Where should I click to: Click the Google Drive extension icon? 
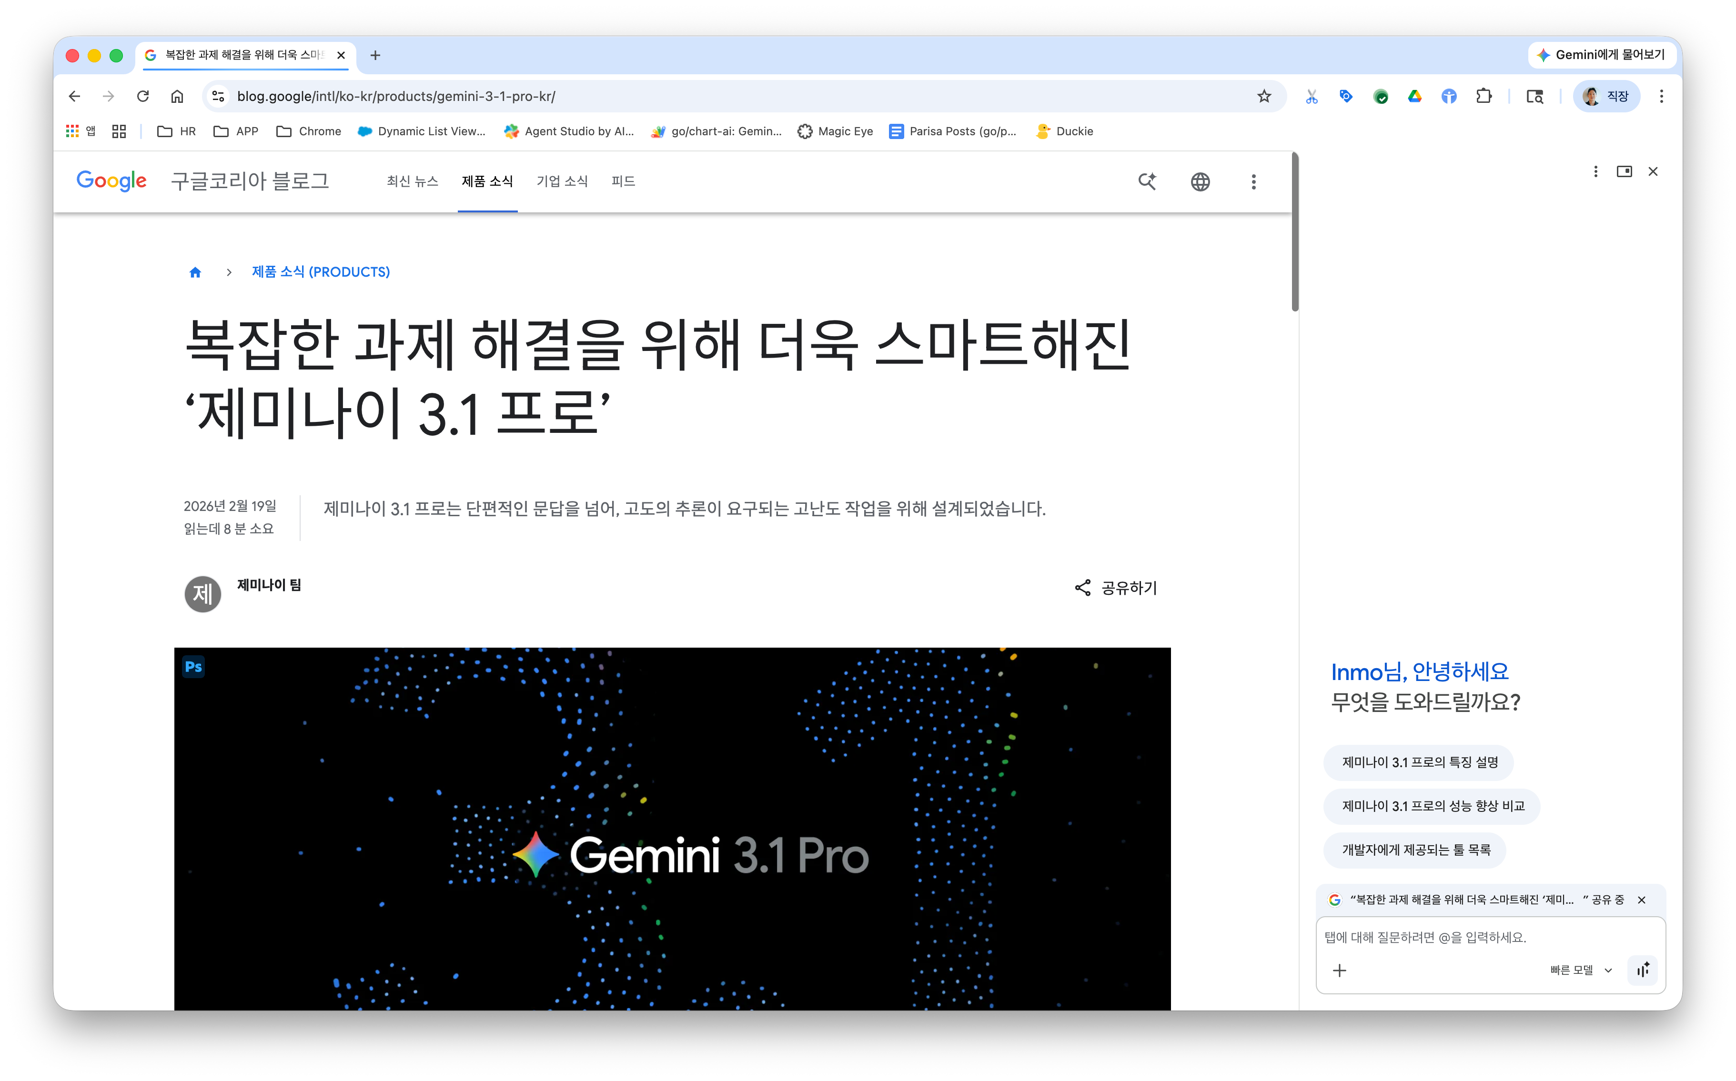tap(1415, 96)
